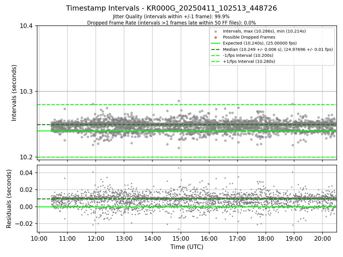Click the 'Intervals (seconds)' y-axis label

[x=14, y=93]
